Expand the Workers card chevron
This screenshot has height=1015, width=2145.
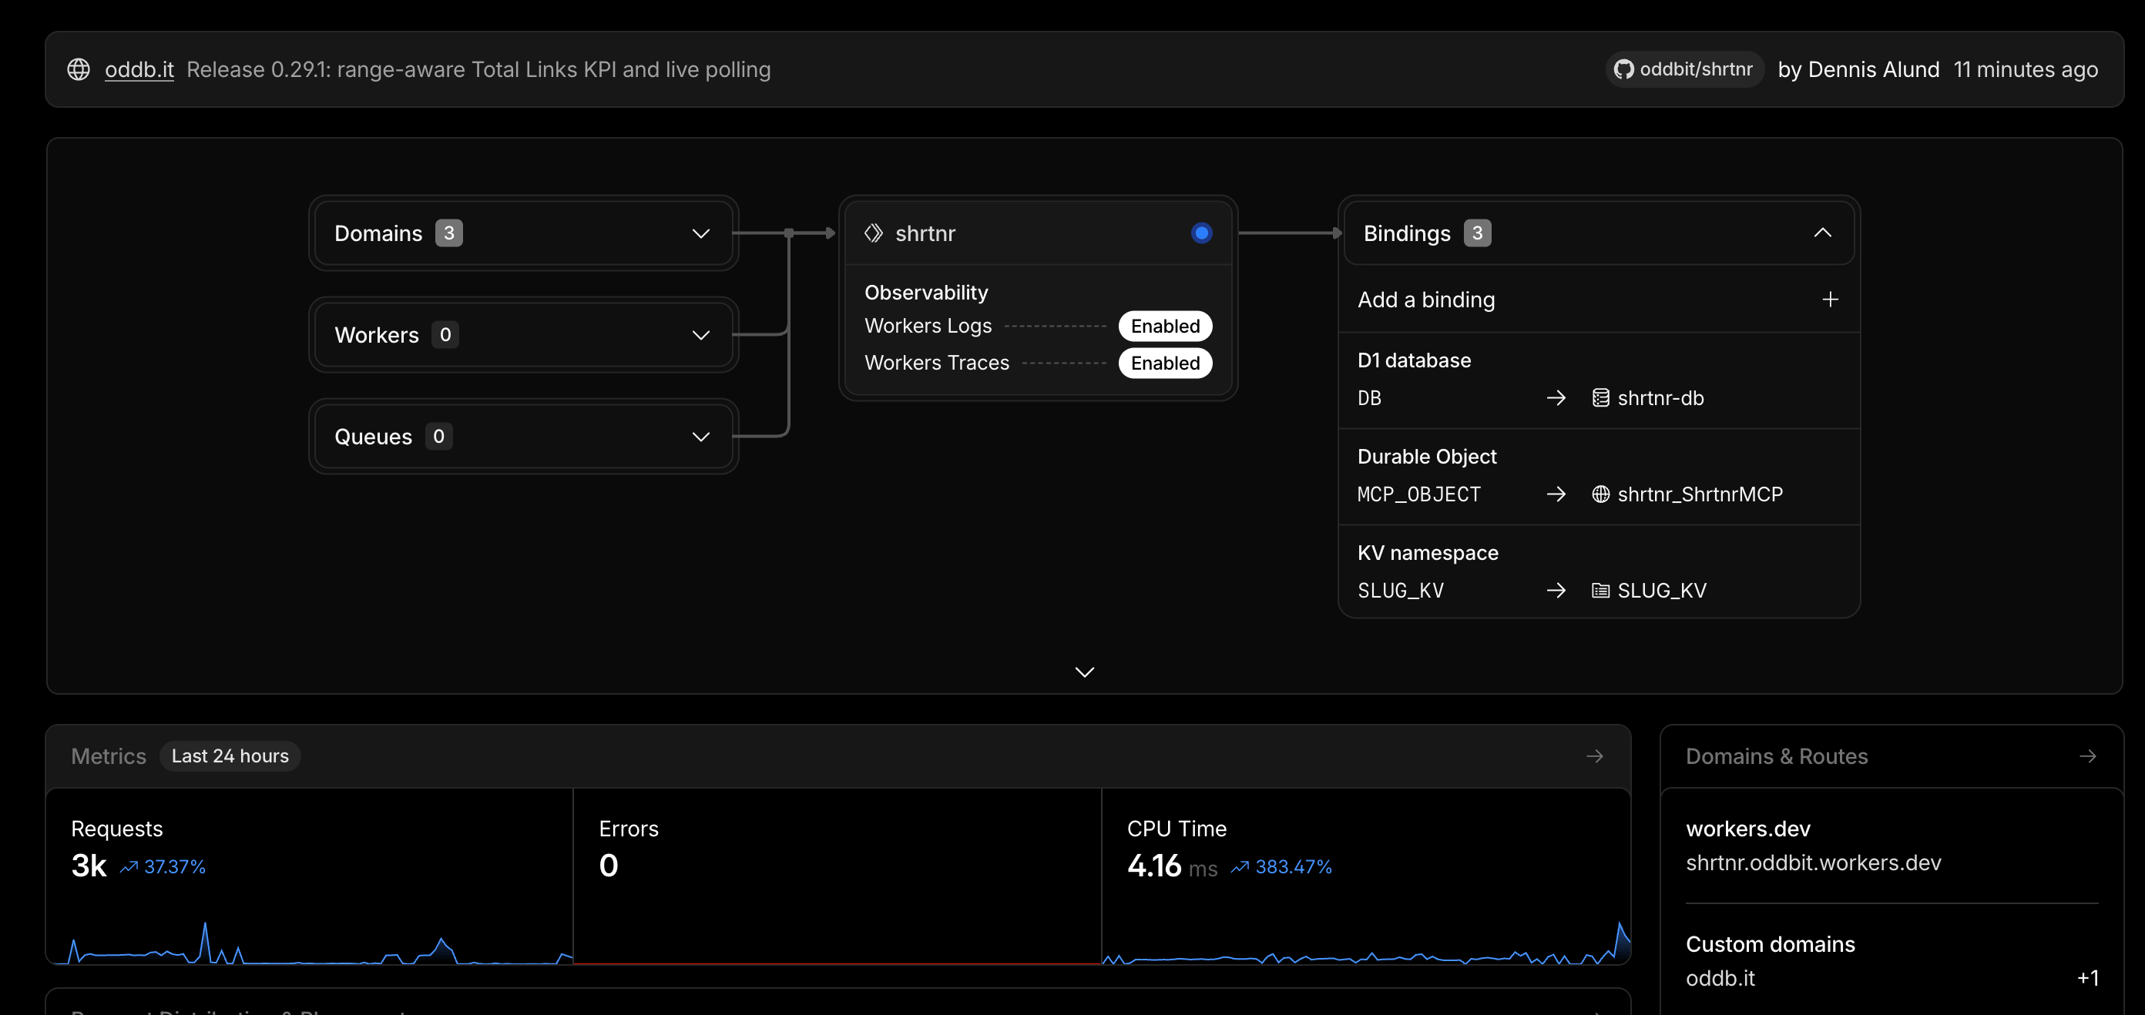tap(701, 335)
